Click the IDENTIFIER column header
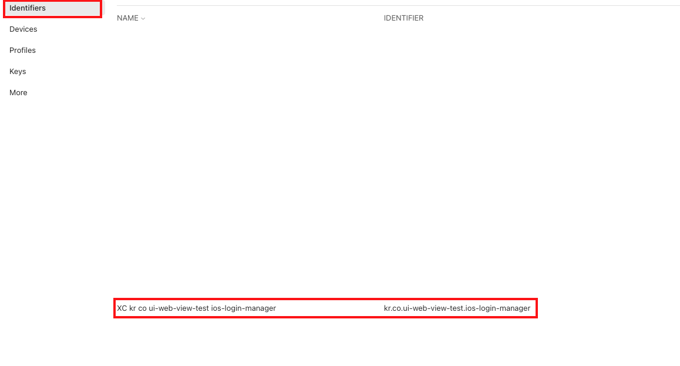 pos(403,18)
